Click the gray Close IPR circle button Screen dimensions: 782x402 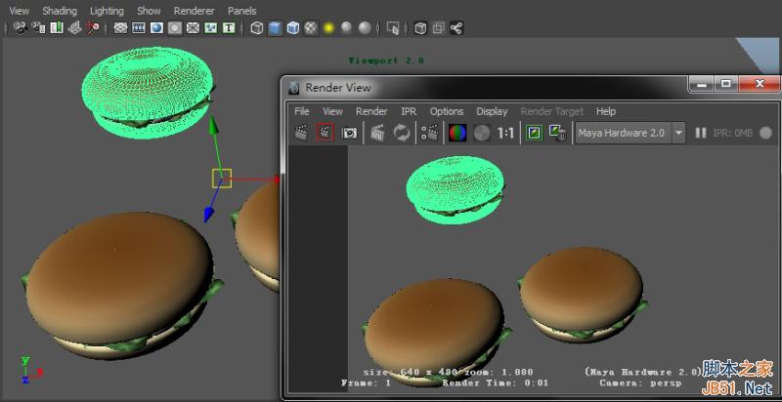click(x=765, y=133)
